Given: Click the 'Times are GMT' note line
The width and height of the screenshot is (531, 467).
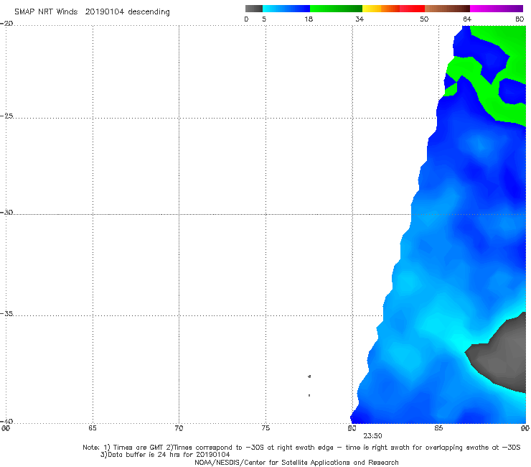Looking at the screenshot, I should click(x=301, y=448).
